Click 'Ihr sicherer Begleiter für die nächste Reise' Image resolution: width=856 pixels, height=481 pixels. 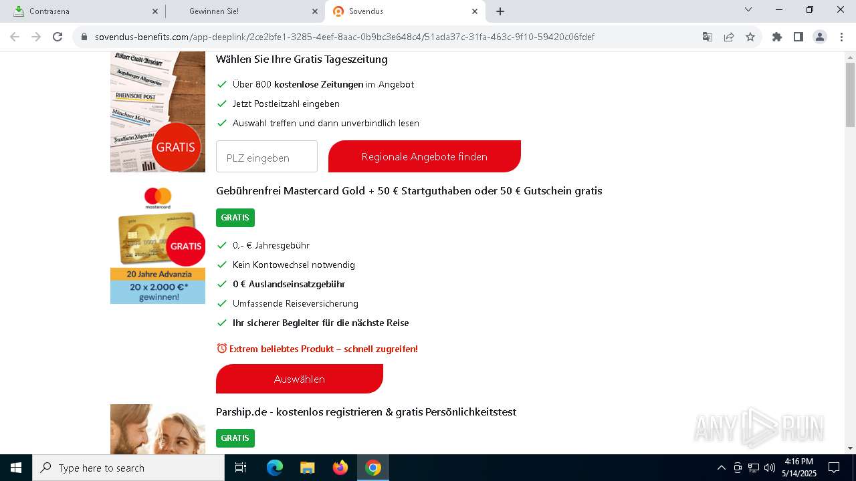pyautogui.click(x=321, y=323)
